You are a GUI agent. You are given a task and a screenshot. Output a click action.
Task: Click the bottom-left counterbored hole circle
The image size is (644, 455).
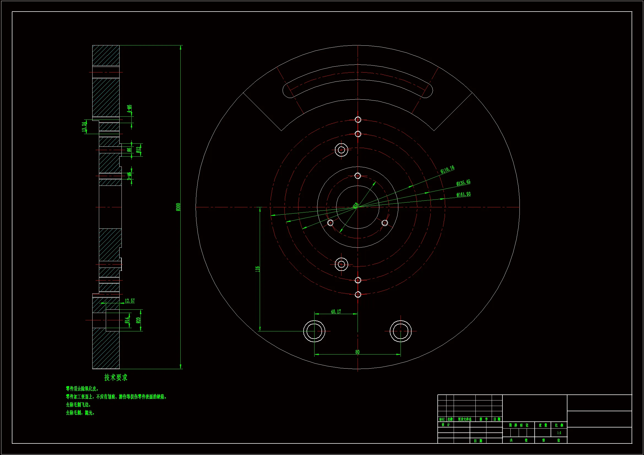314,331
